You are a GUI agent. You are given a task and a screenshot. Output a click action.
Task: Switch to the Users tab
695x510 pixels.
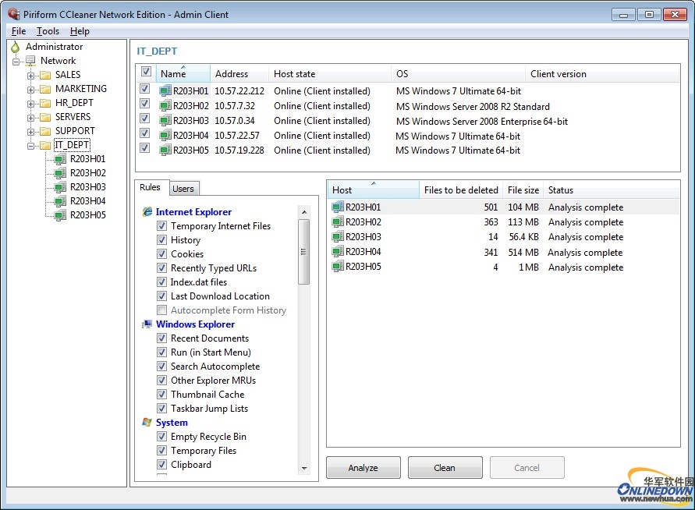(183, 189)
